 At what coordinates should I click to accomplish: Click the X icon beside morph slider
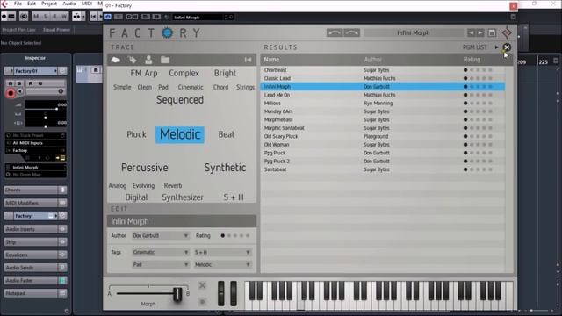point(202,285)
